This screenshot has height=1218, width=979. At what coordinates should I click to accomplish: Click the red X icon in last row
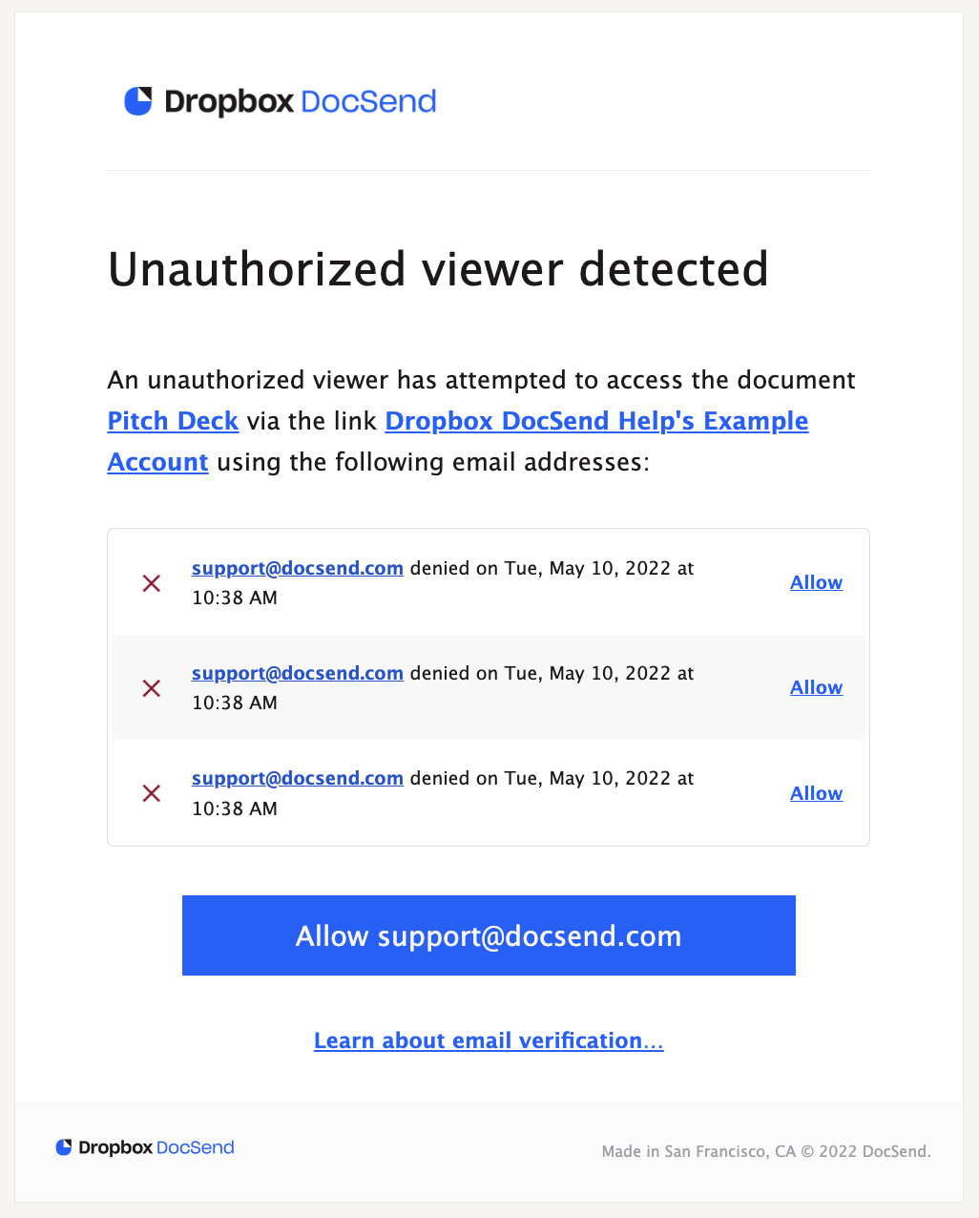[x=151, y=793]
